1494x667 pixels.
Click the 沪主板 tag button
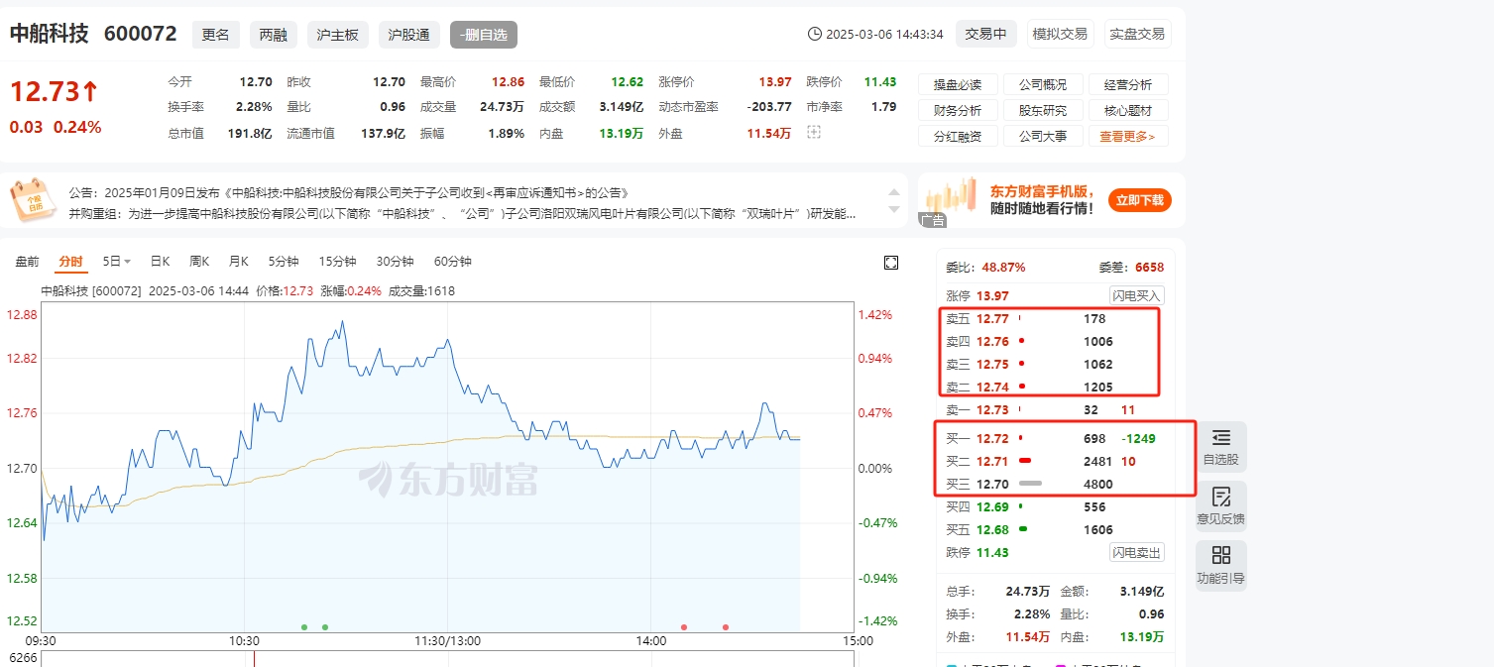pos(337,35)
